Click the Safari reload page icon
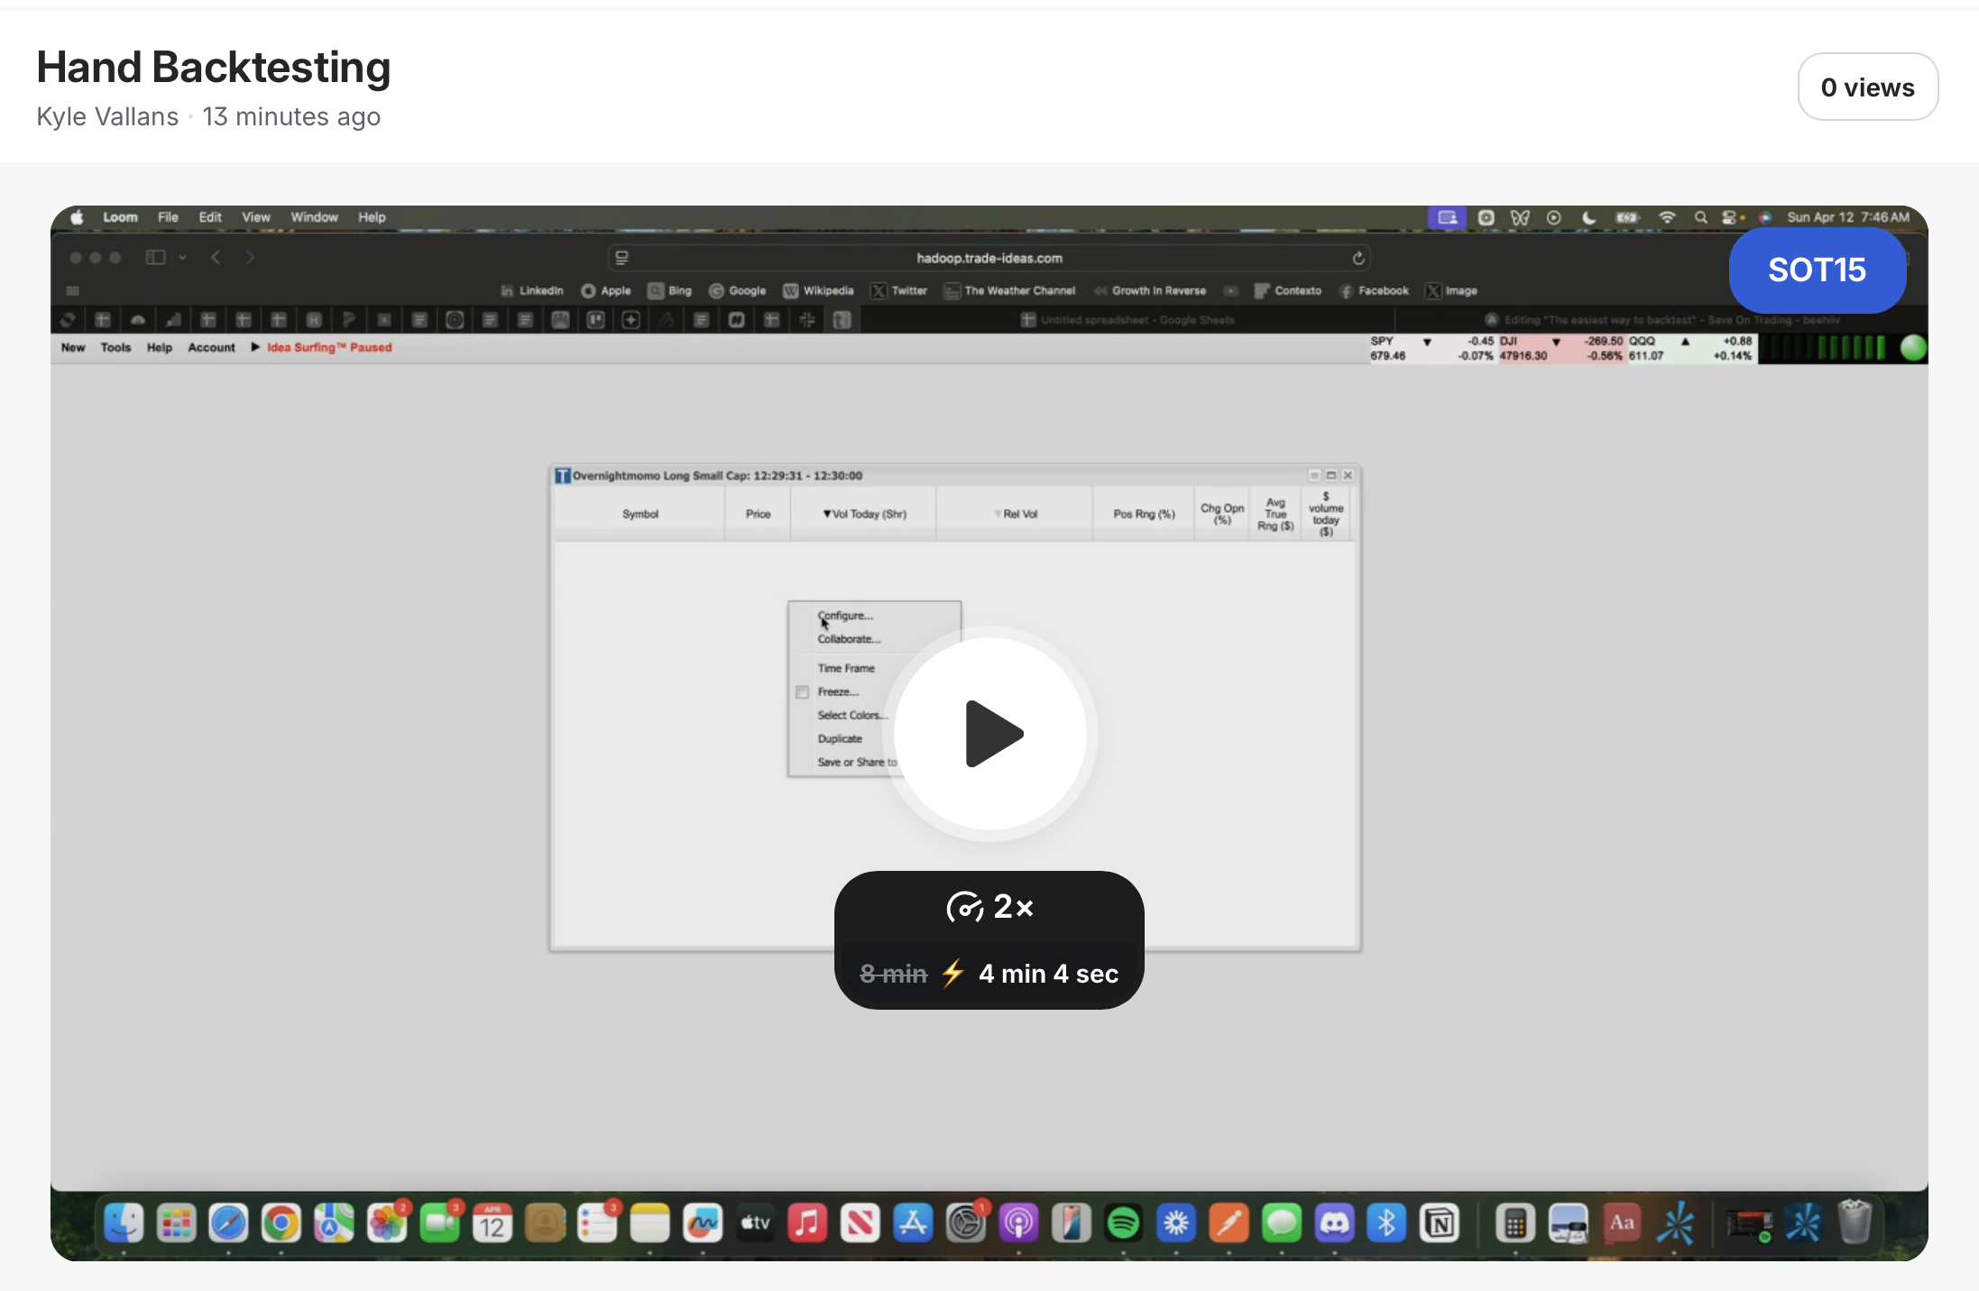The width and height of the screenshot is (1979, 1291). (1358, 259)
